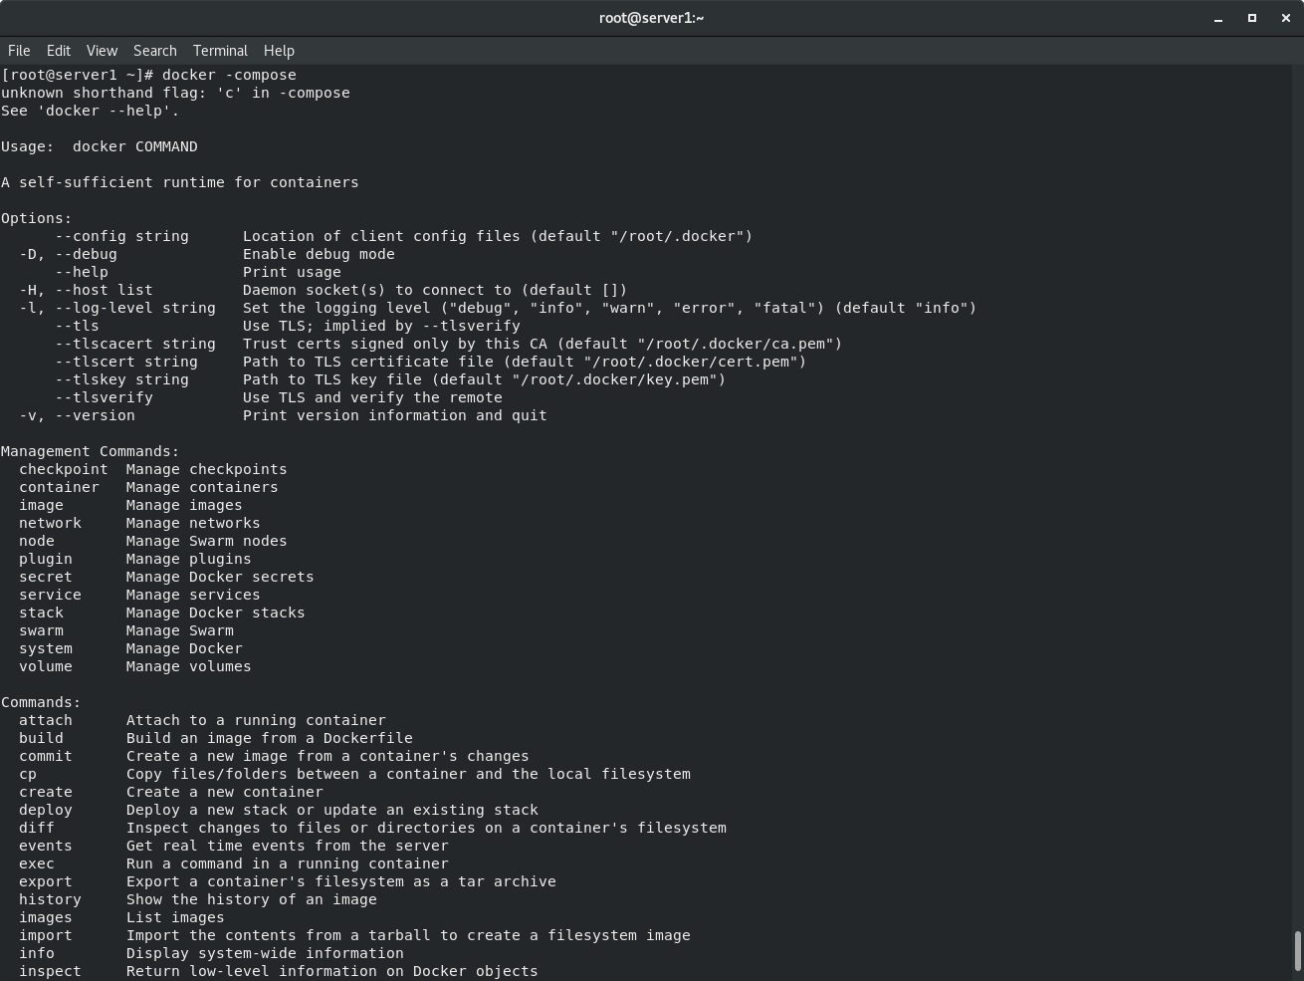The height and width of the screenshot is (981, 1304).
Task: Click the 'Options:' heading
Action: pyautogui.click(x=37, y=218)
